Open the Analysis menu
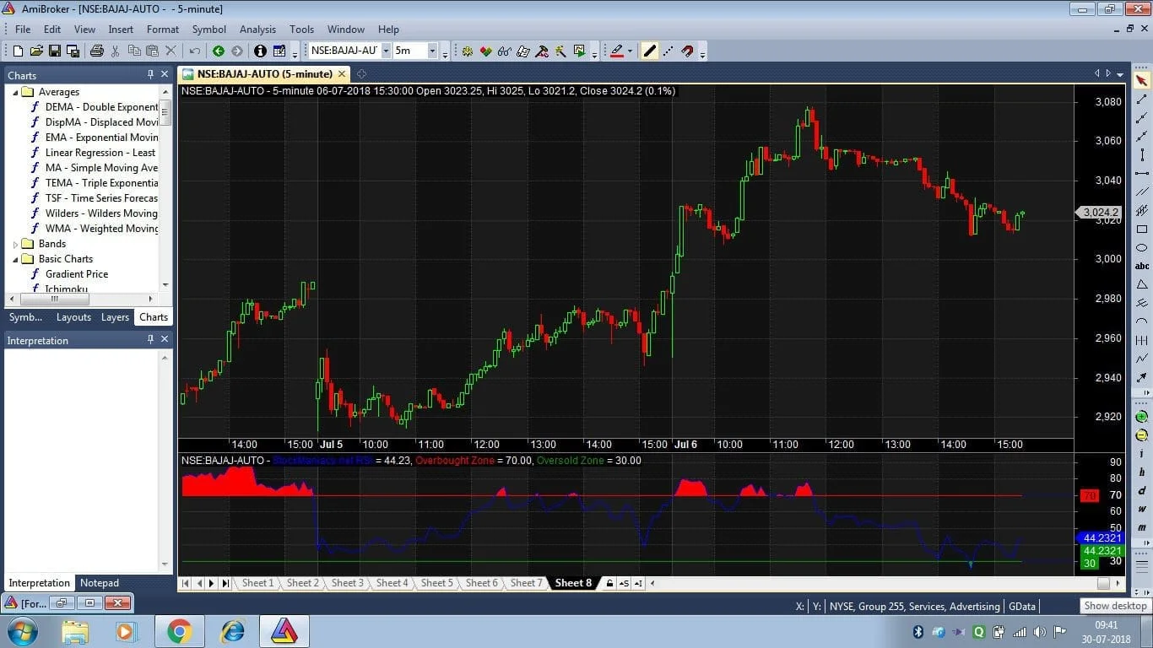 click(257, 29)
